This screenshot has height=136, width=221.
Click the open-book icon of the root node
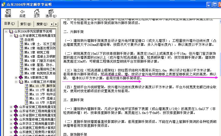(11, 31)
